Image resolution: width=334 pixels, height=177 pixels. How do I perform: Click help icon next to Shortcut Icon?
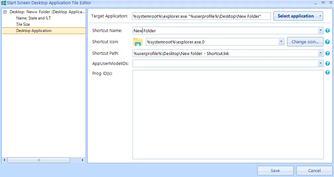point(327,42)
